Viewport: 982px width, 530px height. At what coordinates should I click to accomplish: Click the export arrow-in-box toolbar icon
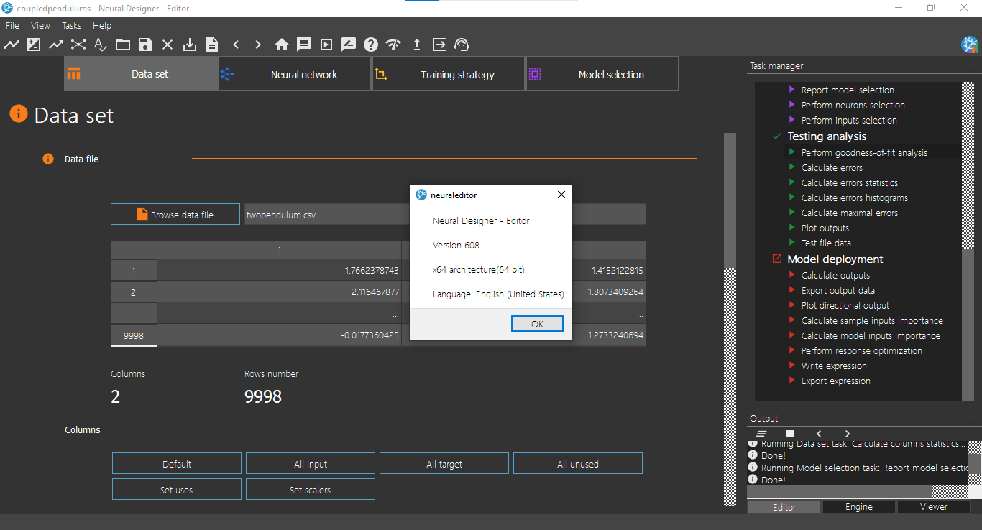(439, 45)
